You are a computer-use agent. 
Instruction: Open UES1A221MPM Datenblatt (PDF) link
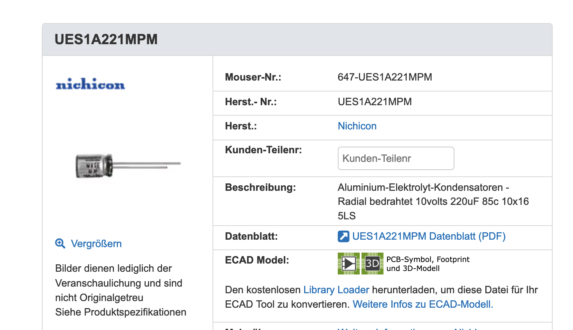pos(429,236)
